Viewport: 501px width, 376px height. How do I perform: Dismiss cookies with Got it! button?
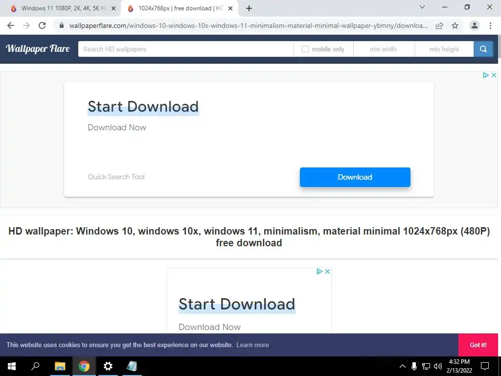pos(478,345)
